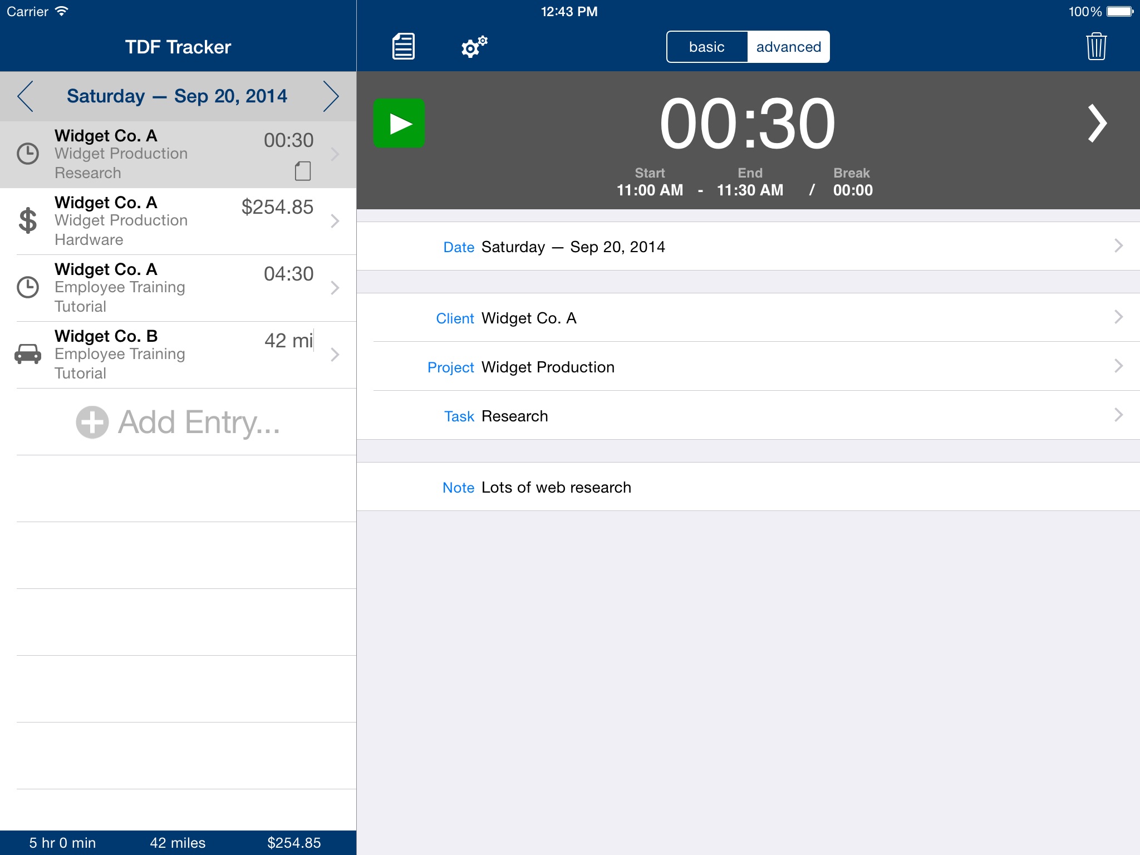The width and height of the screenshot is (1140, 855).
Task: Click the 'Date' field label
Action: pyautogui.click(x=459, y=247)
